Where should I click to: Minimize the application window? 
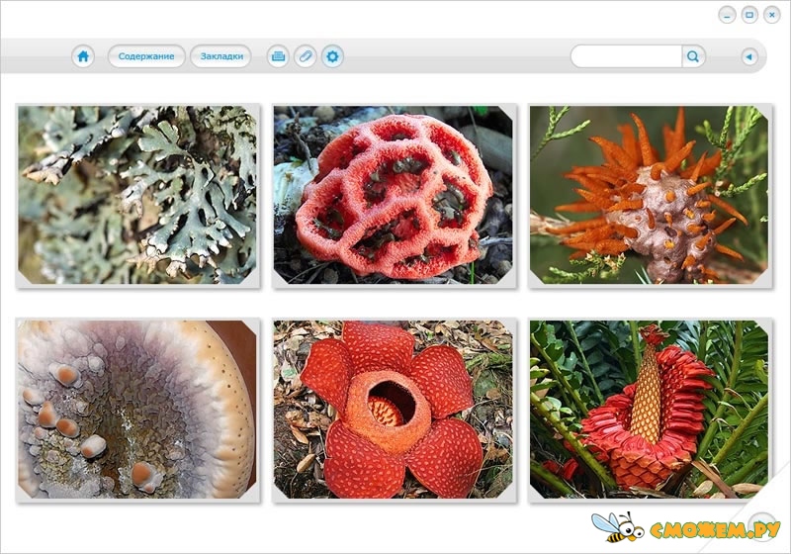[x=727, y=15]
